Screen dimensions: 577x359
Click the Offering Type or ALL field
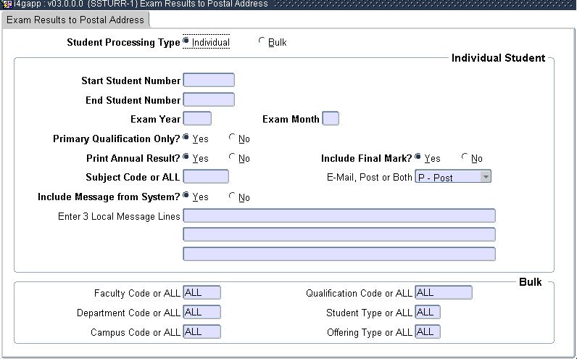427,332
